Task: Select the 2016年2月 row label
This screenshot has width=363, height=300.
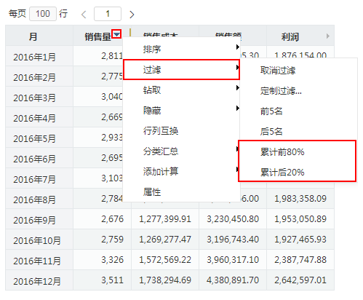Action: (x=34, y=77)
